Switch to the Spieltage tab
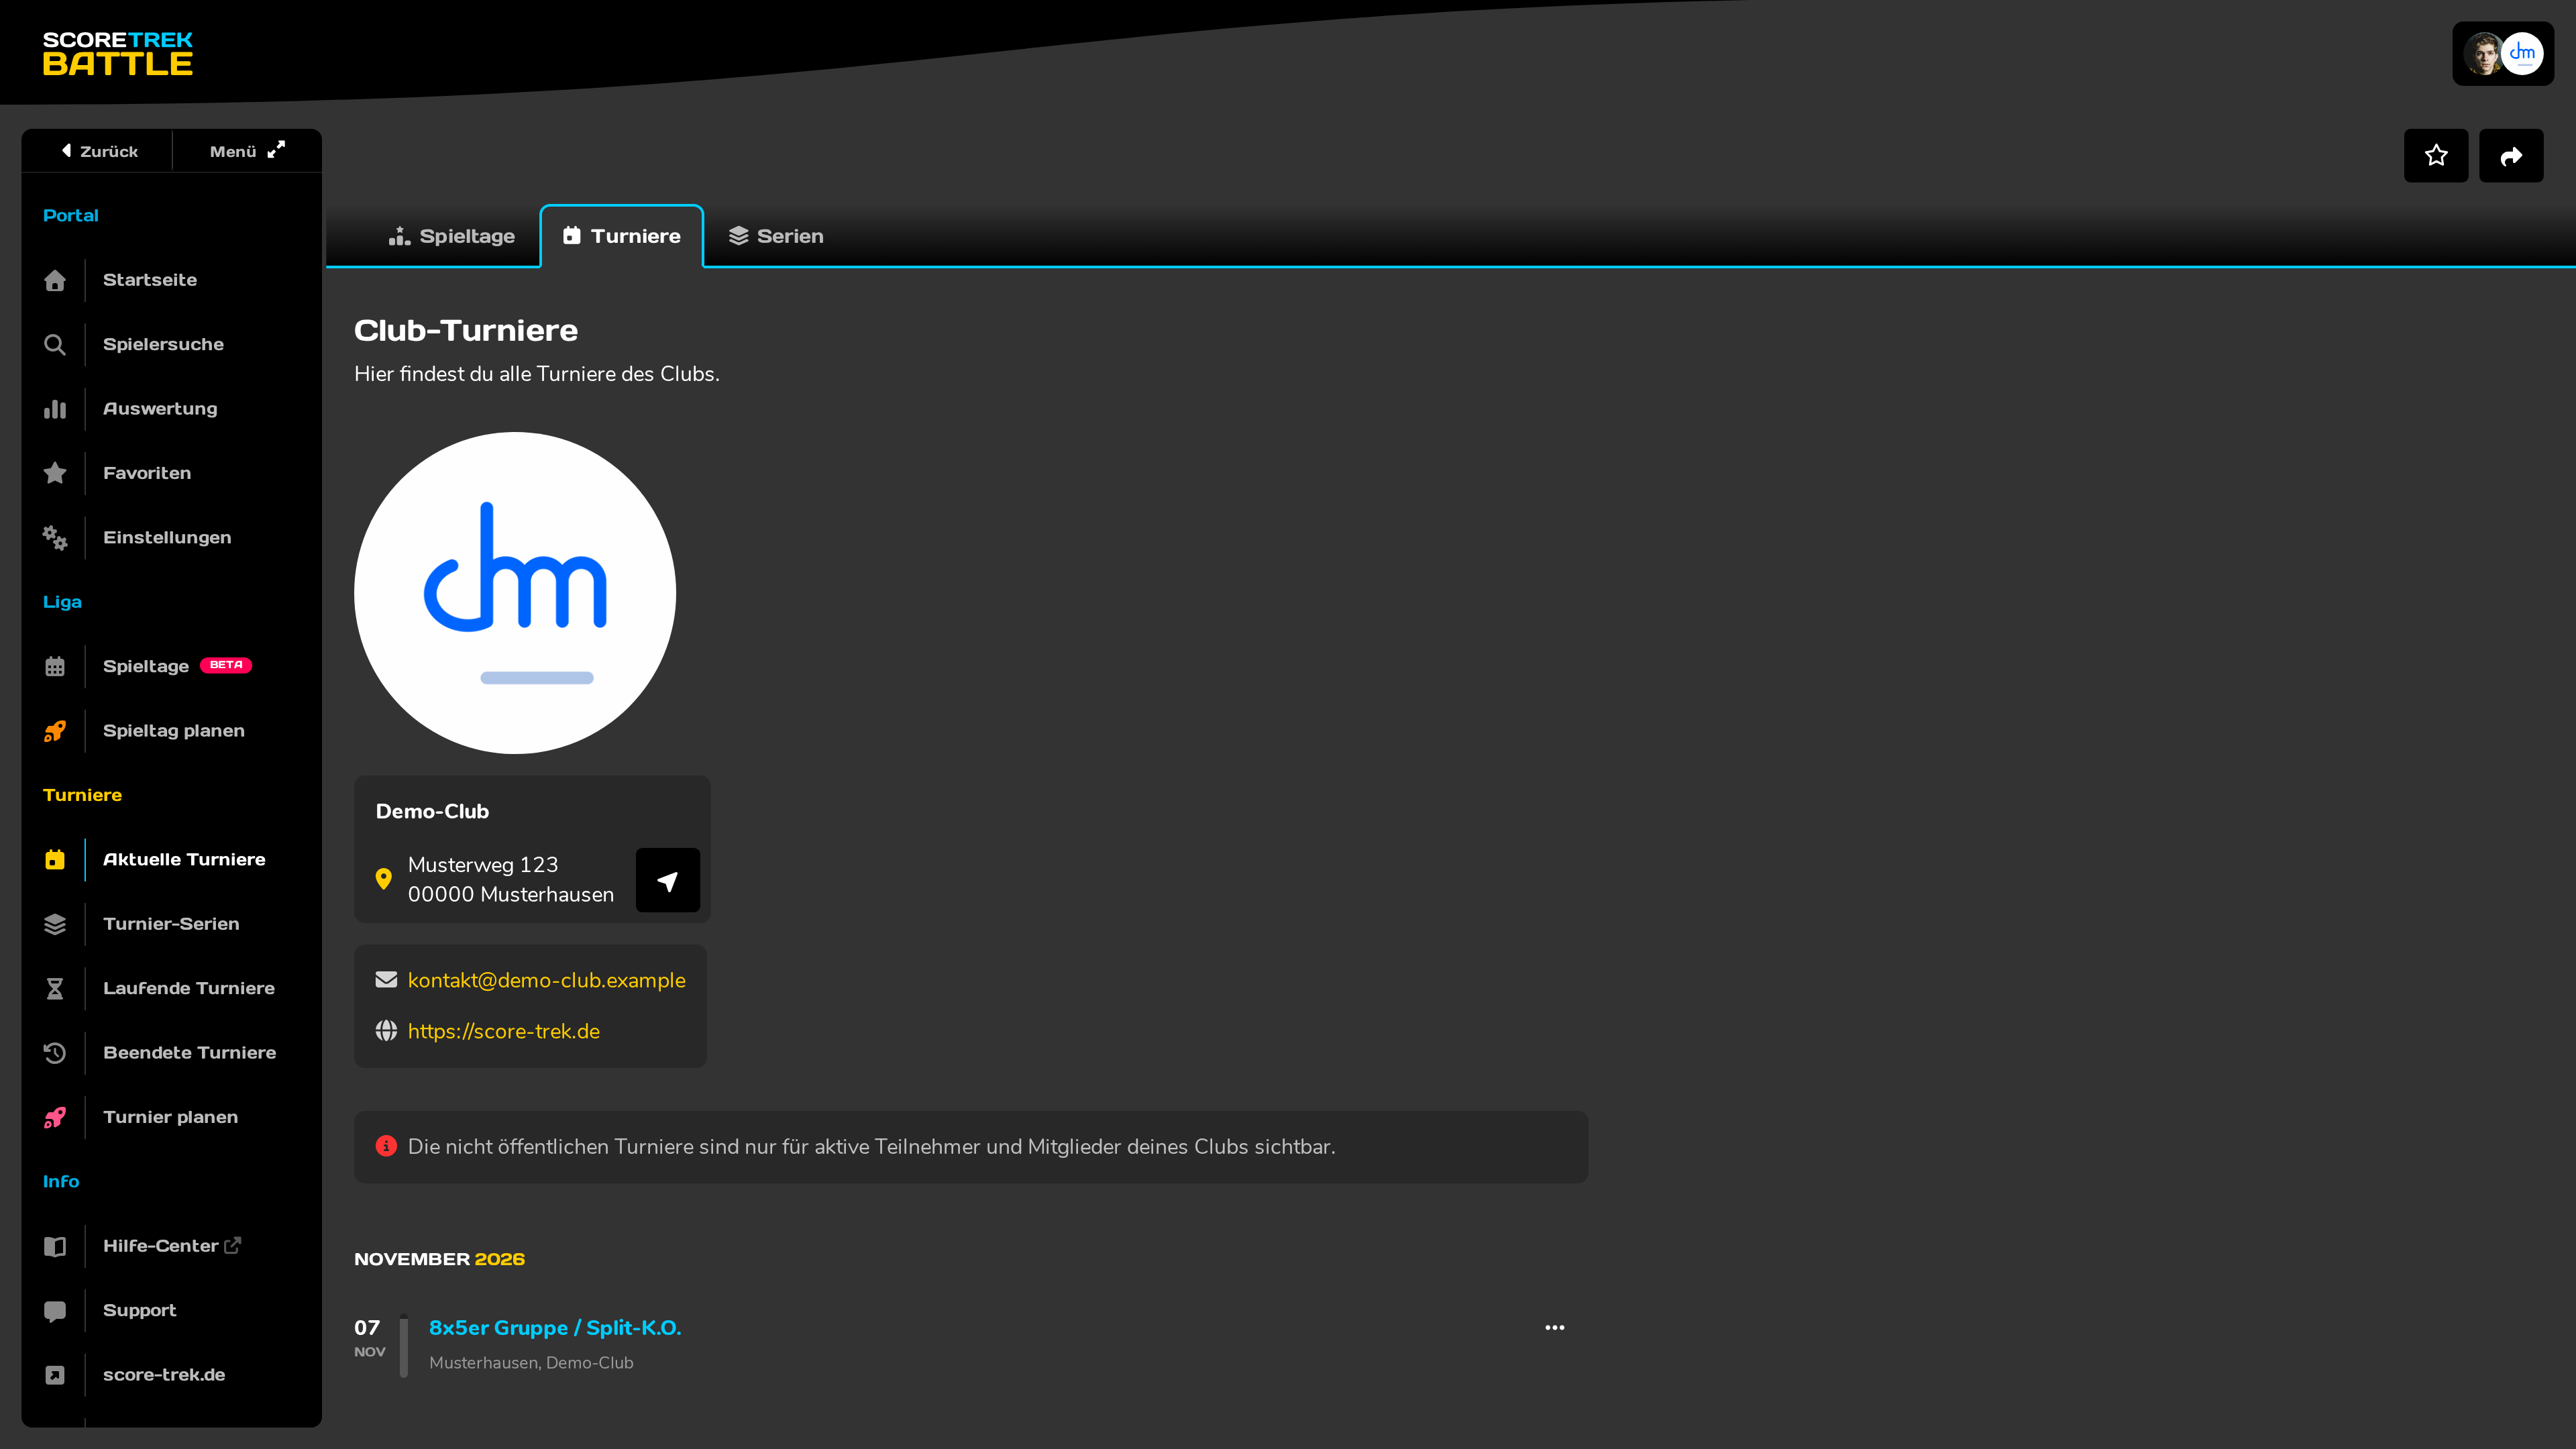This screenshot has width=2576, height=1449. (x=452, y=236)
